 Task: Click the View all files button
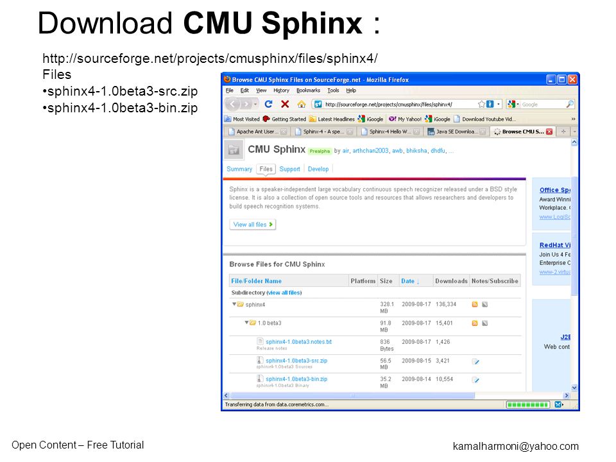click(253, 225)
